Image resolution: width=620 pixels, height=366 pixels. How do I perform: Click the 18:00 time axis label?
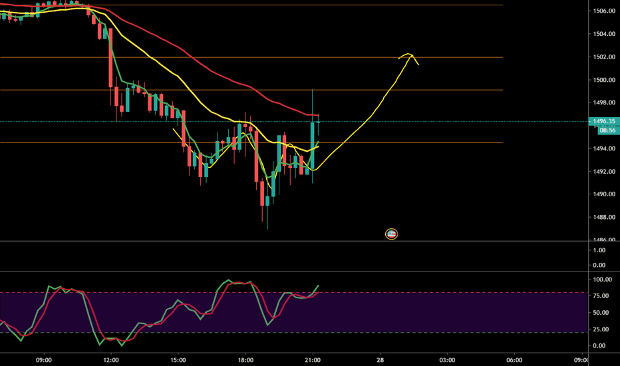245,360
